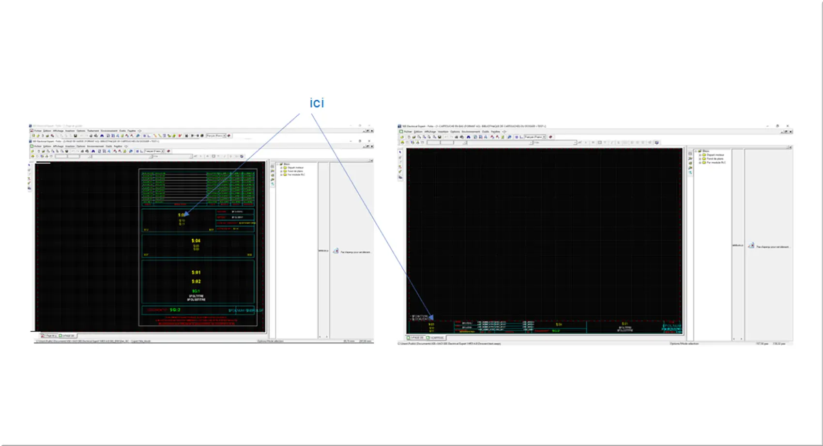Image resolution: width=823 pixels, height=446 pixels.
Task: Expand the Fond de plans folder in the left window tree
Action: pos(281,171)
